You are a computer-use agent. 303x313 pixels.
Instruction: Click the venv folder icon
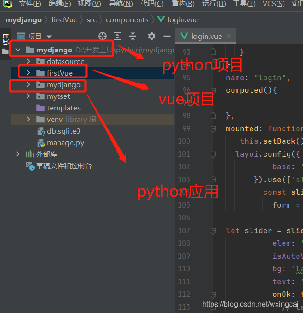tap(40, 119)
